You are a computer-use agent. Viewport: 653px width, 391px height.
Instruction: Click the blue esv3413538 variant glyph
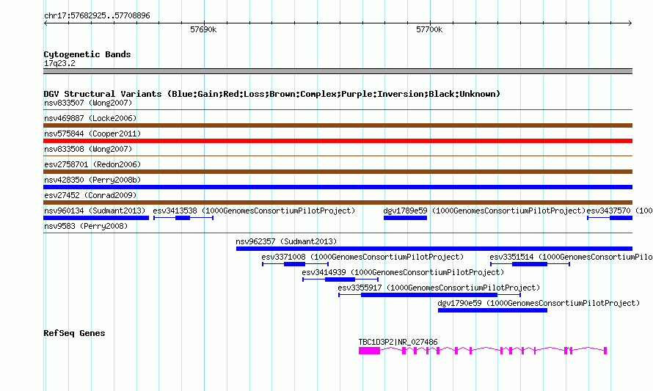pyautogui.click(x=183, y=218)
